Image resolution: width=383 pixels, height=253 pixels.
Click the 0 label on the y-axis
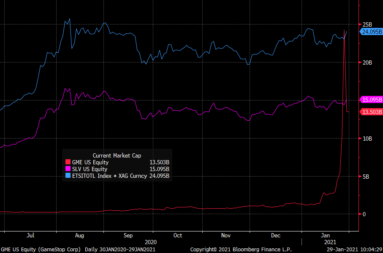364,214
